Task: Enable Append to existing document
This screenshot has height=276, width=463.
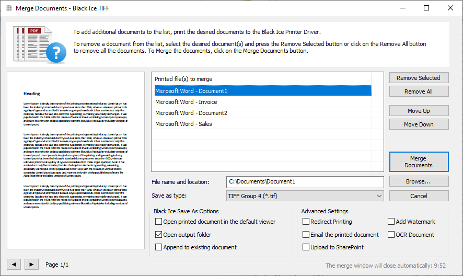Action: (x=159, y=247)
